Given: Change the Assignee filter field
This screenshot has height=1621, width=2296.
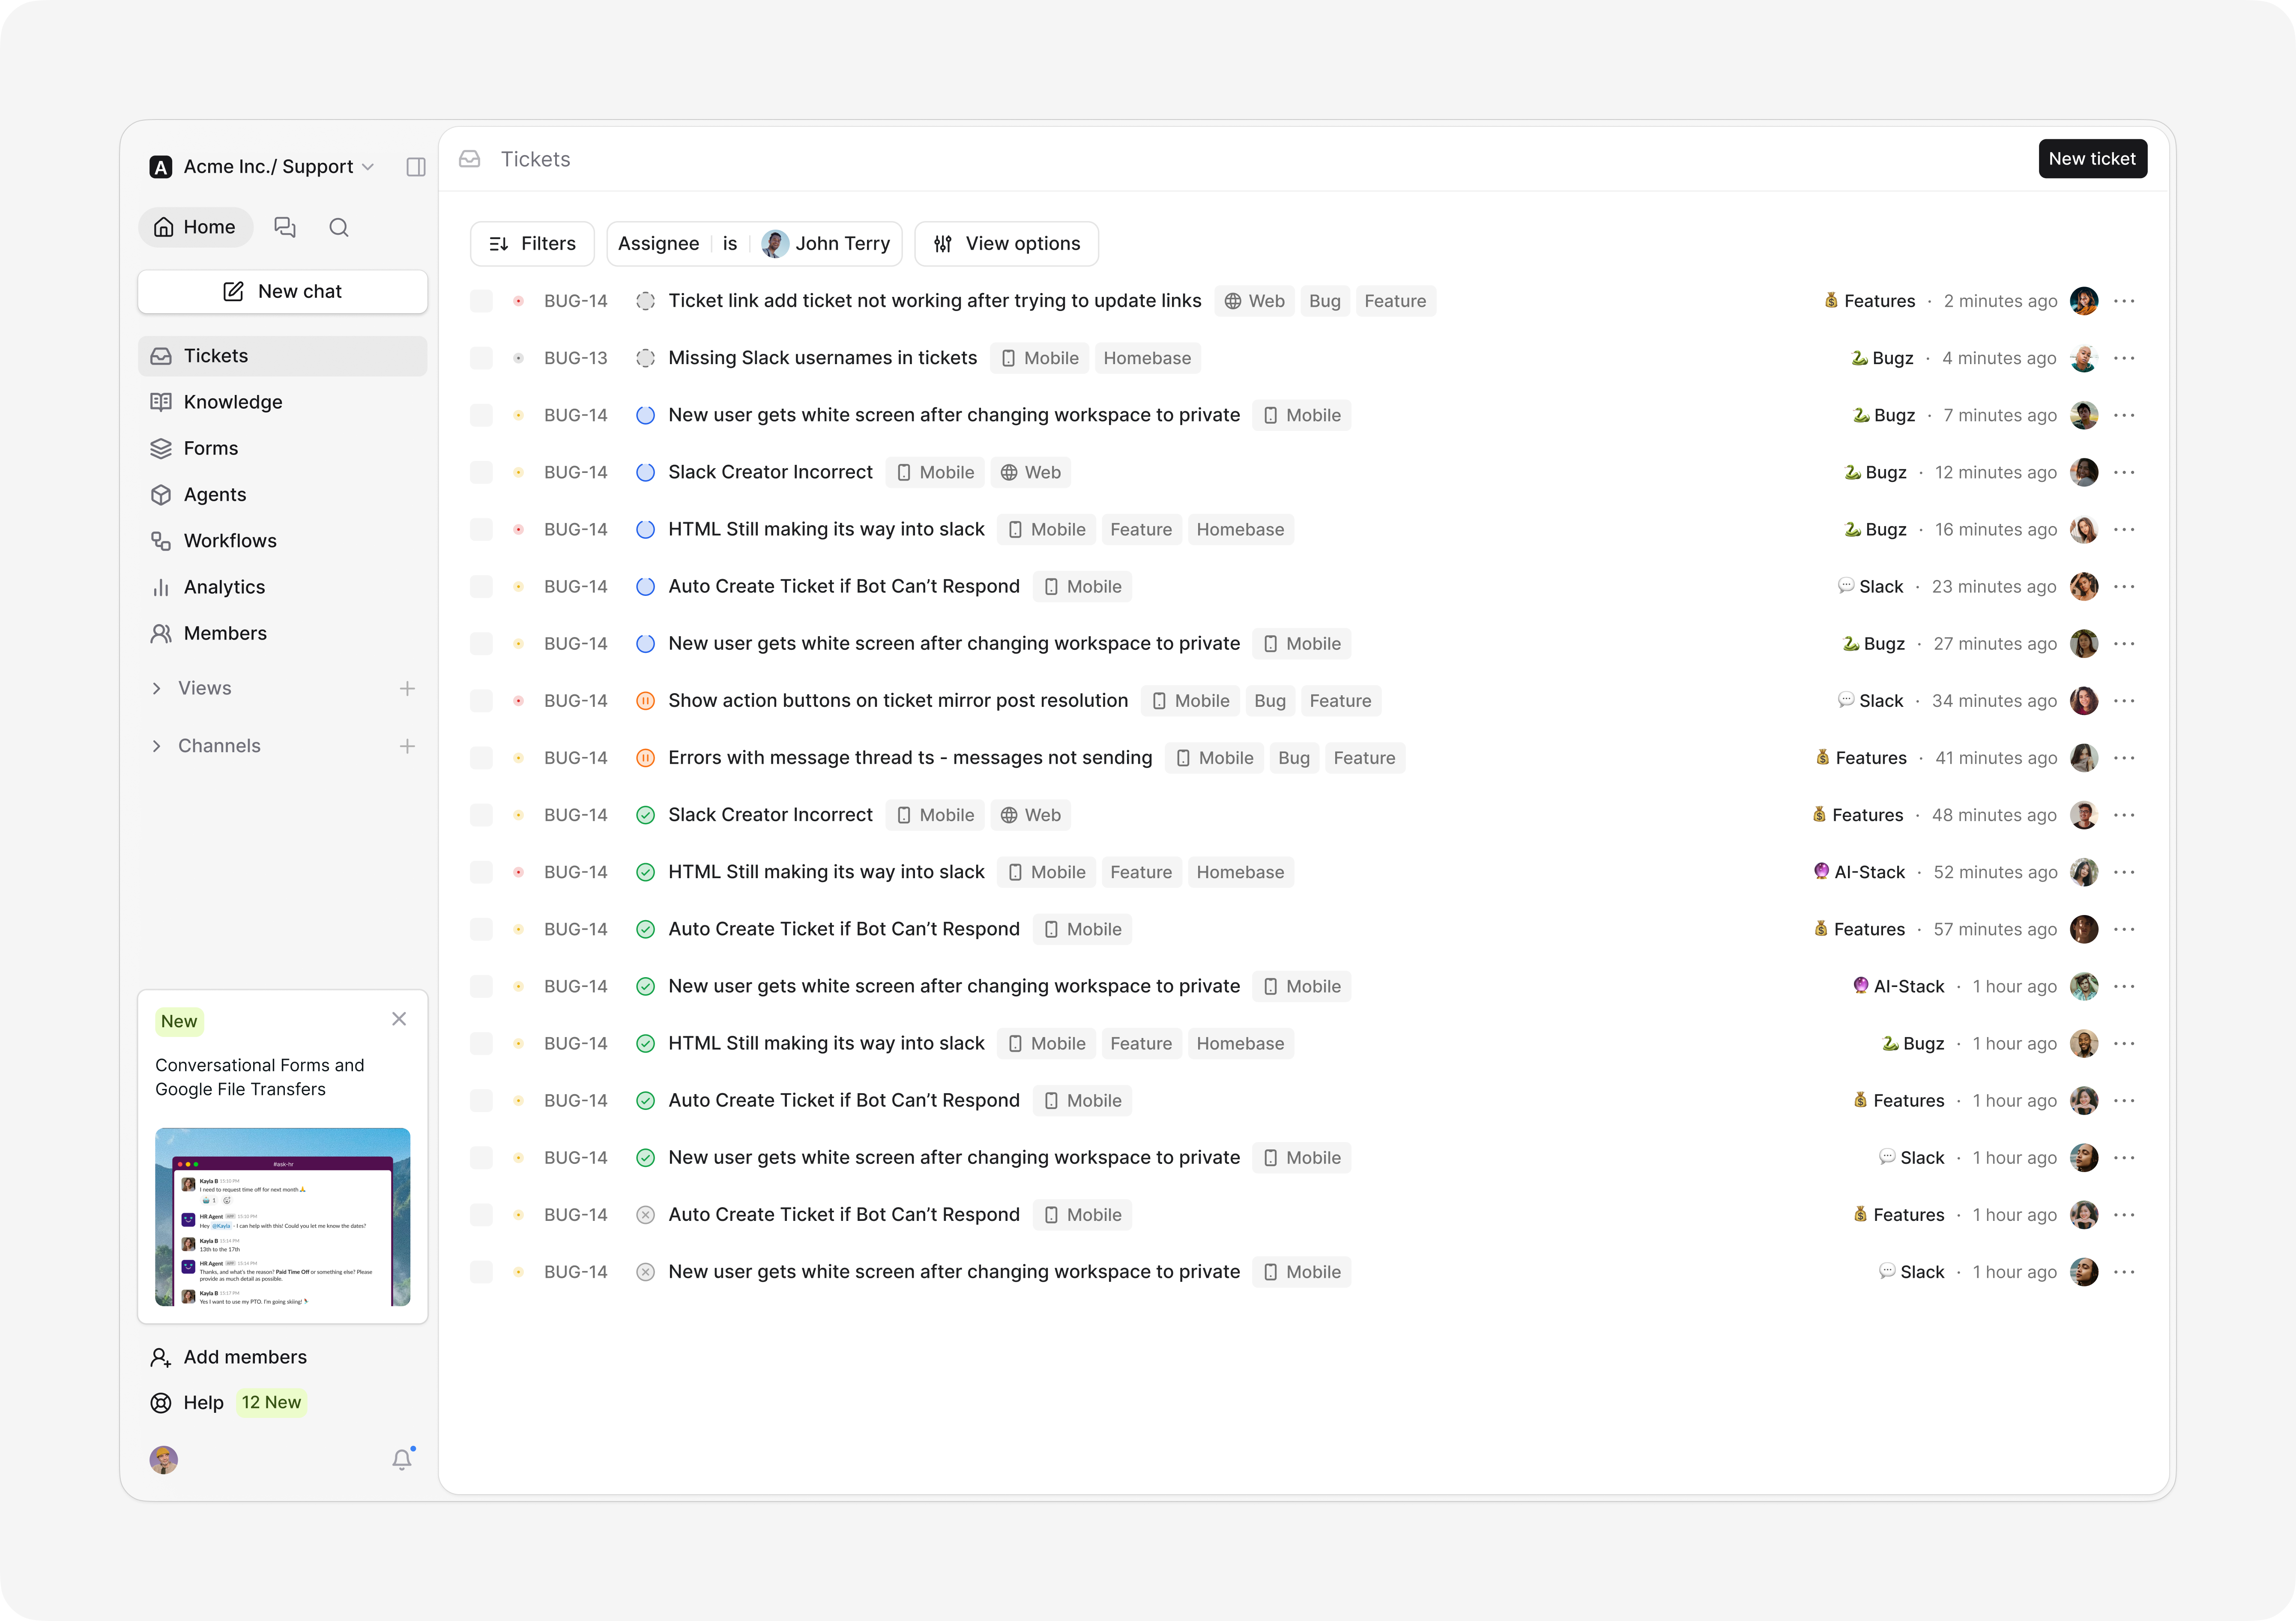Looking at the screenshot, I should [x=658, y=244].
